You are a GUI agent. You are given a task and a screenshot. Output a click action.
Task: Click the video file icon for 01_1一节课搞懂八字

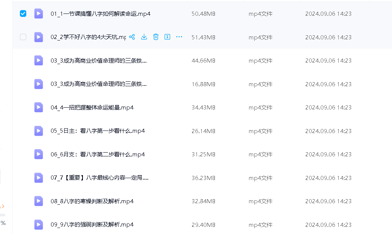(38, 13)
